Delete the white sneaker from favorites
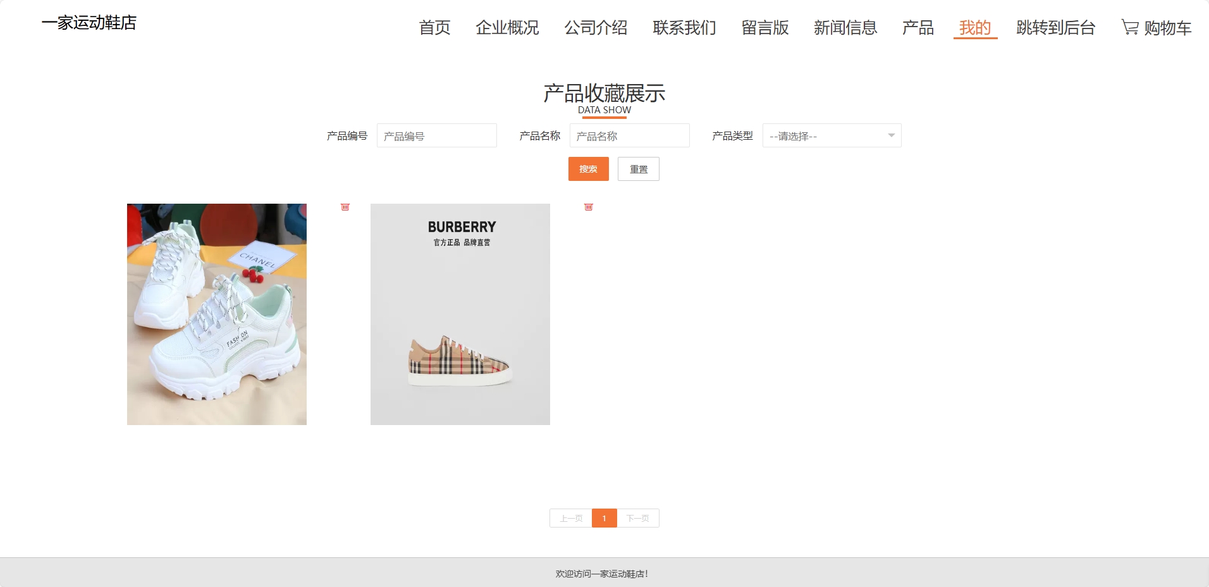 345,207
